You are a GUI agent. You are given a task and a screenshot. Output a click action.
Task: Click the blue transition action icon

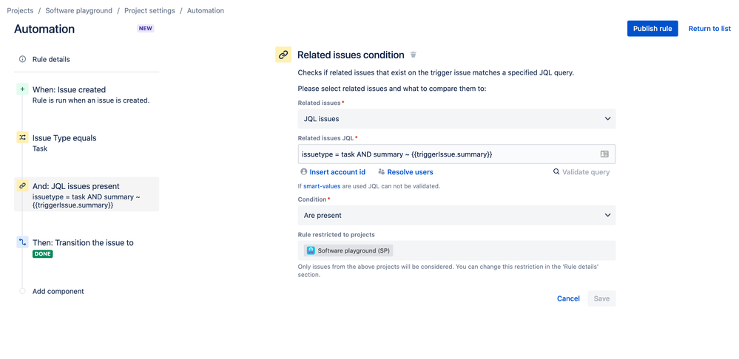[22, 242]
